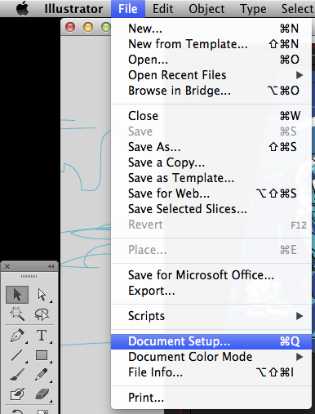Collapse the tools panel double-arrow

51,267
